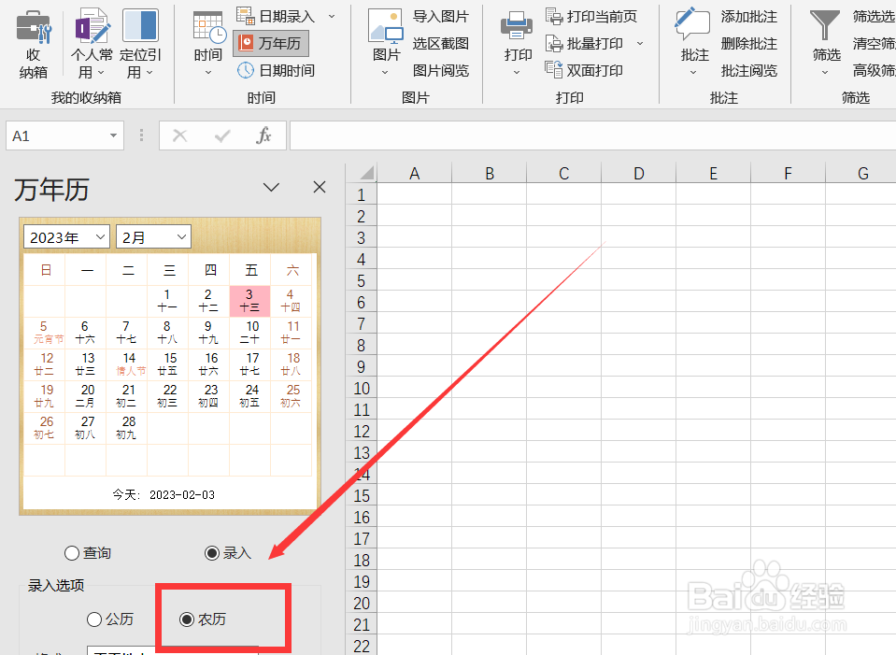Select column F header
The image size is (896, 655).
(x=788, y=173)
